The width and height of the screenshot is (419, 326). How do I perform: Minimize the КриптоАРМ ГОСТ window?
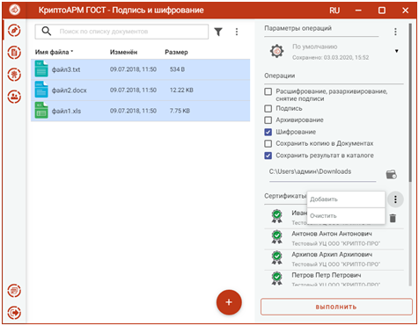[358, 11]
